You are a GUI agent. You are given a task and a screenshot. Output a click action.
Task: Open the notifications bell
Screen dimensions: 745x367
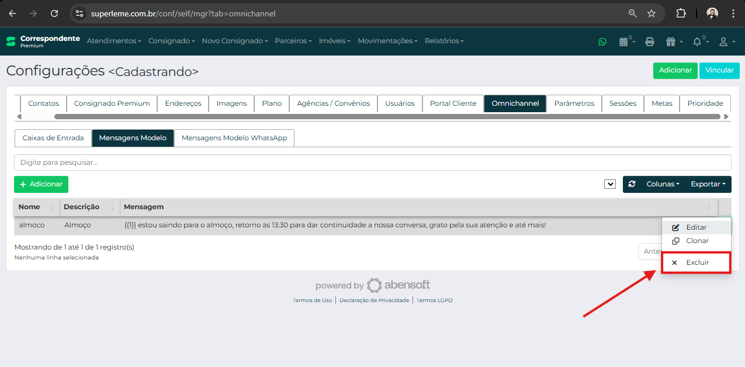tap(697, 41)
